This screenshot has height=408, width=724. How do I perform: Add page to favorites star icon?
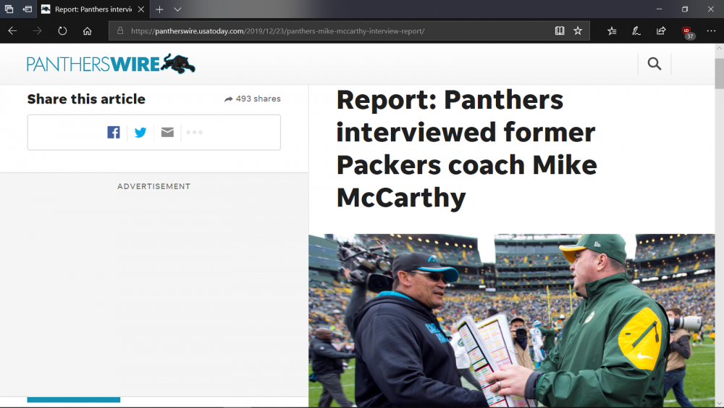(578, 31)
